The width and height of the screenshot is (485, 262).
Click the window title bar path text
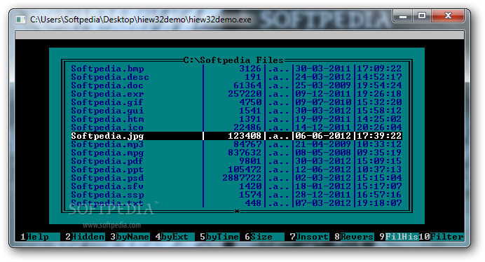[140, 20]
